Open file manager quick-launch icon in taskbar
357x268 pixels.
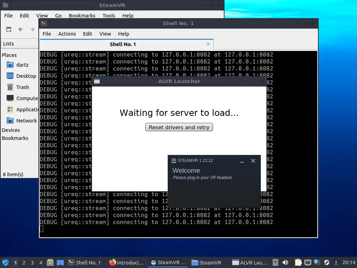50,262
